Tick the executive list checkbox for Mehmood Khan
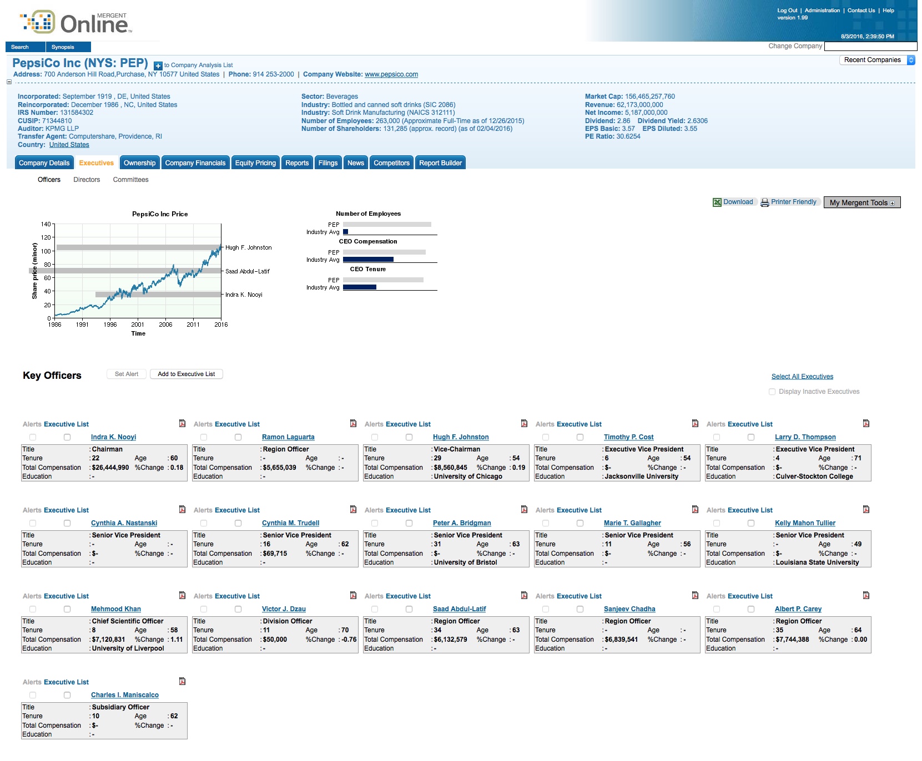The height and width of the screenshot is (761, 922). tap(67, 610)
